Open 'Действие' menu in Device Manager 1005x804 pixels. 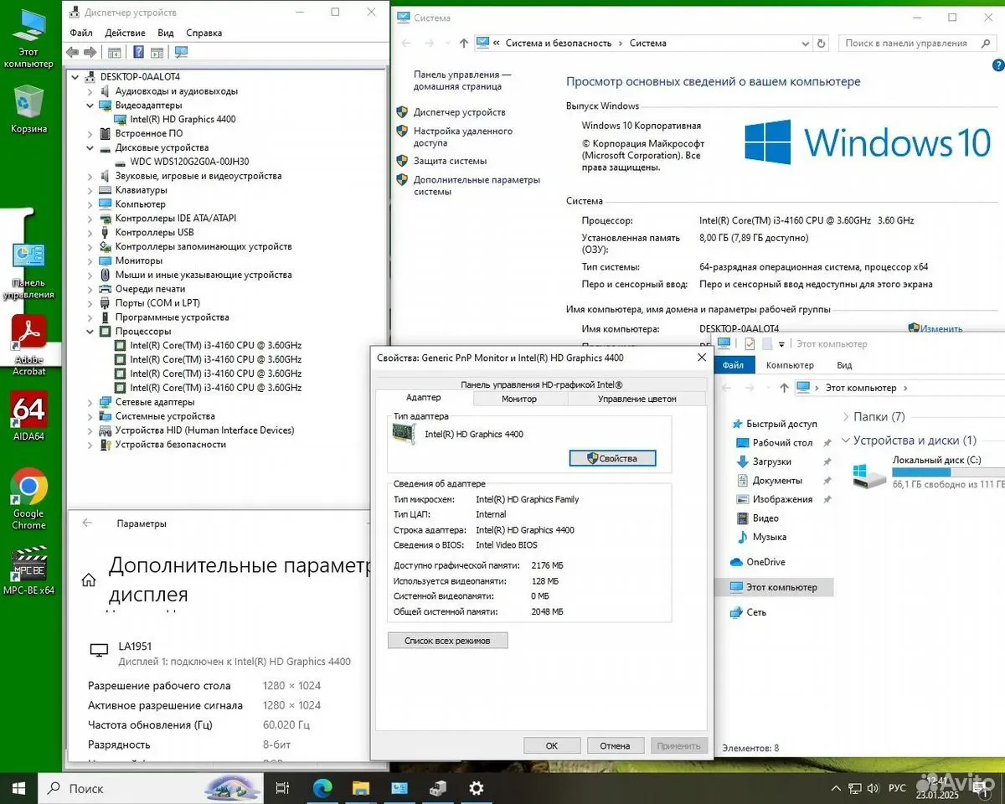coord(126,33)
